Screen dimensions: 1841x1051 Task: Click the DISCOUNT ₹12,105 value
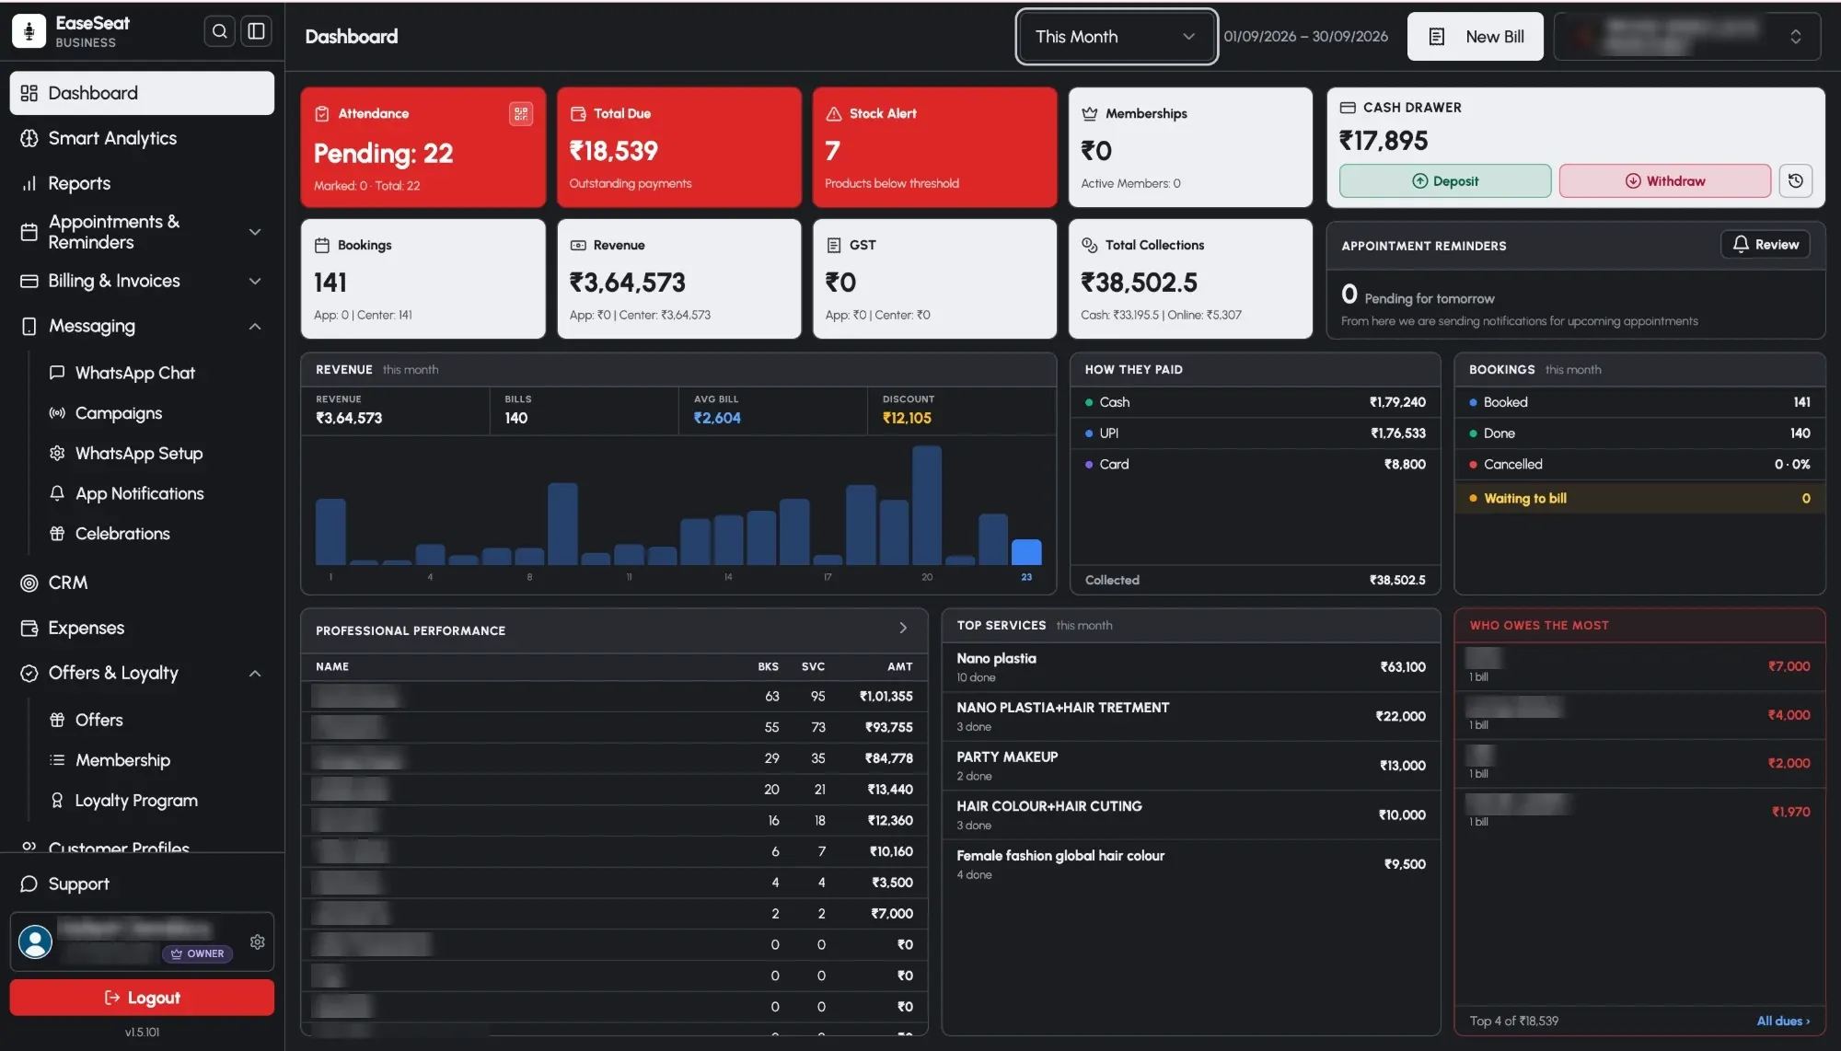pos(907,418)
